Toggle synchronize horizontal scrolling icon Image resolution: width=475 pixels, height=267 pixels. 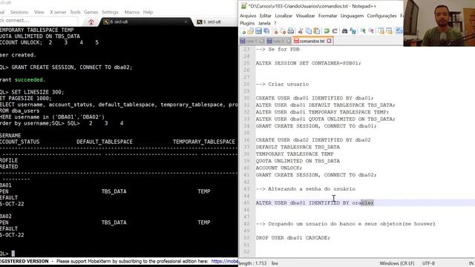[389, 31]
